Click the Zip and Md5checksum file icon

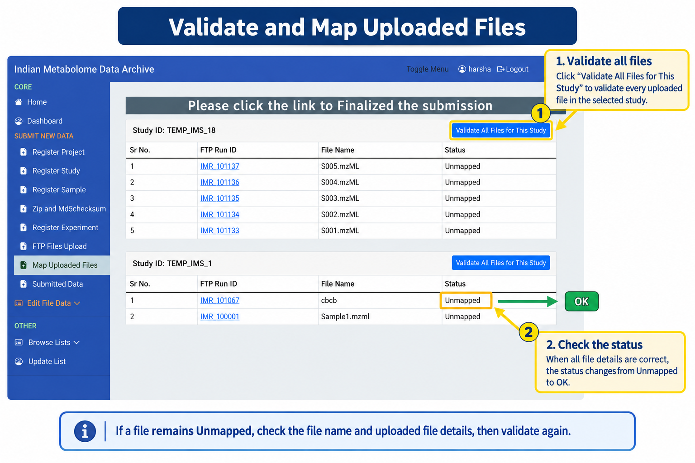tap(24, 209)
